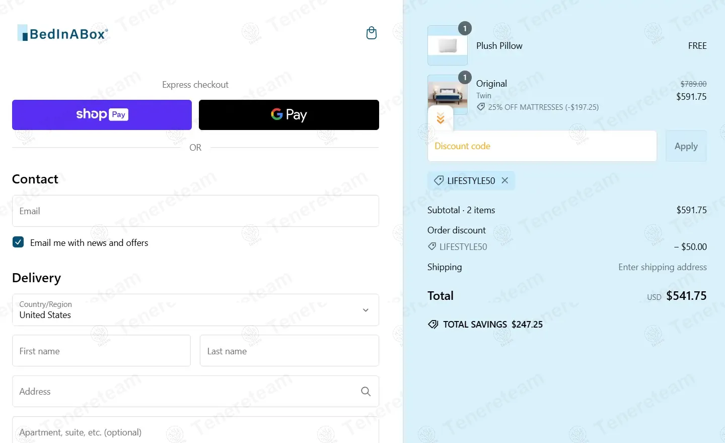Pay with Google Pay button
This screenshot has width=725, height=443.
(289, 115)
